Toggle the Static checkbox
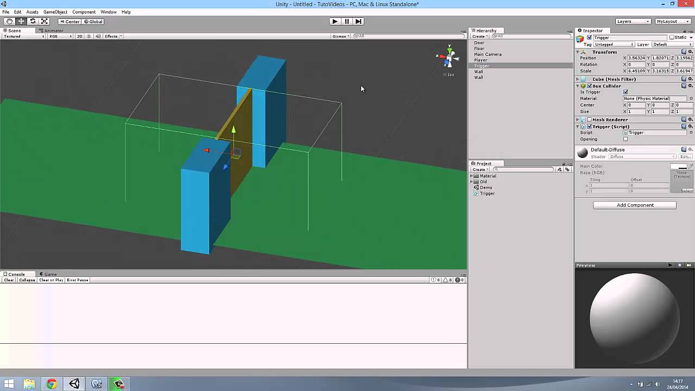 672,37
